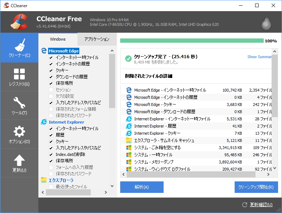Screen dimensions: 282x213
Task: Click the options tree scroll right arrow
Action: point(106,192)
